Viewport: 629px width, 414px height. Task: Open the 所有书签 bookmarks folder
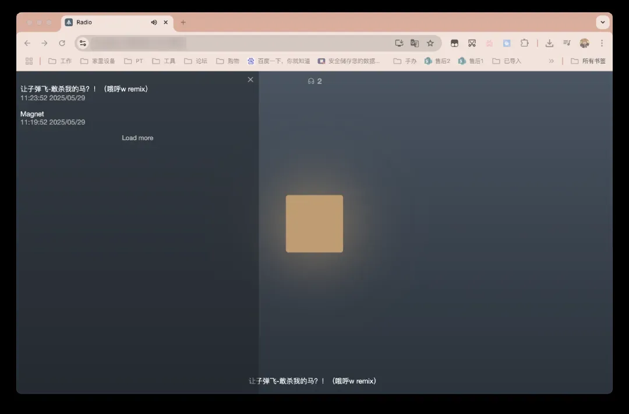(x=588, y=61)
